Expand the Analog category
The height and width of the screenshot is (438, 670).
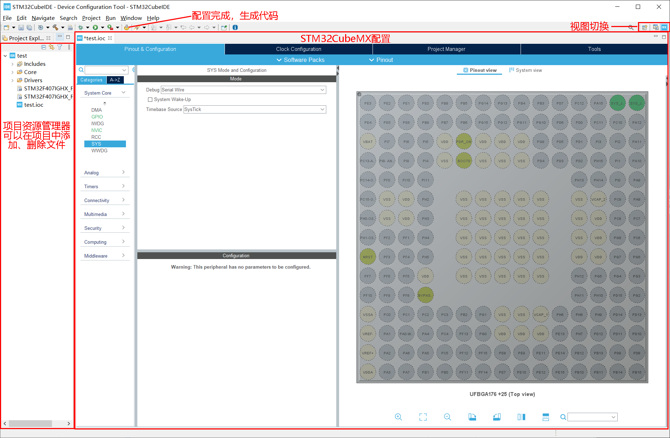[x=105, y=173]
